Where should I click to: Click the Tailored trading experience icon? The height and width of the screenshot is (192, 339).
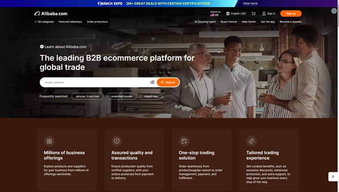[x=252, y=141]
